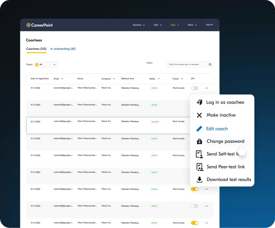This screenshot has width=275, height=228.
Task: Click the pencil icon beside Edit coach
Action: tap(199, 129)
